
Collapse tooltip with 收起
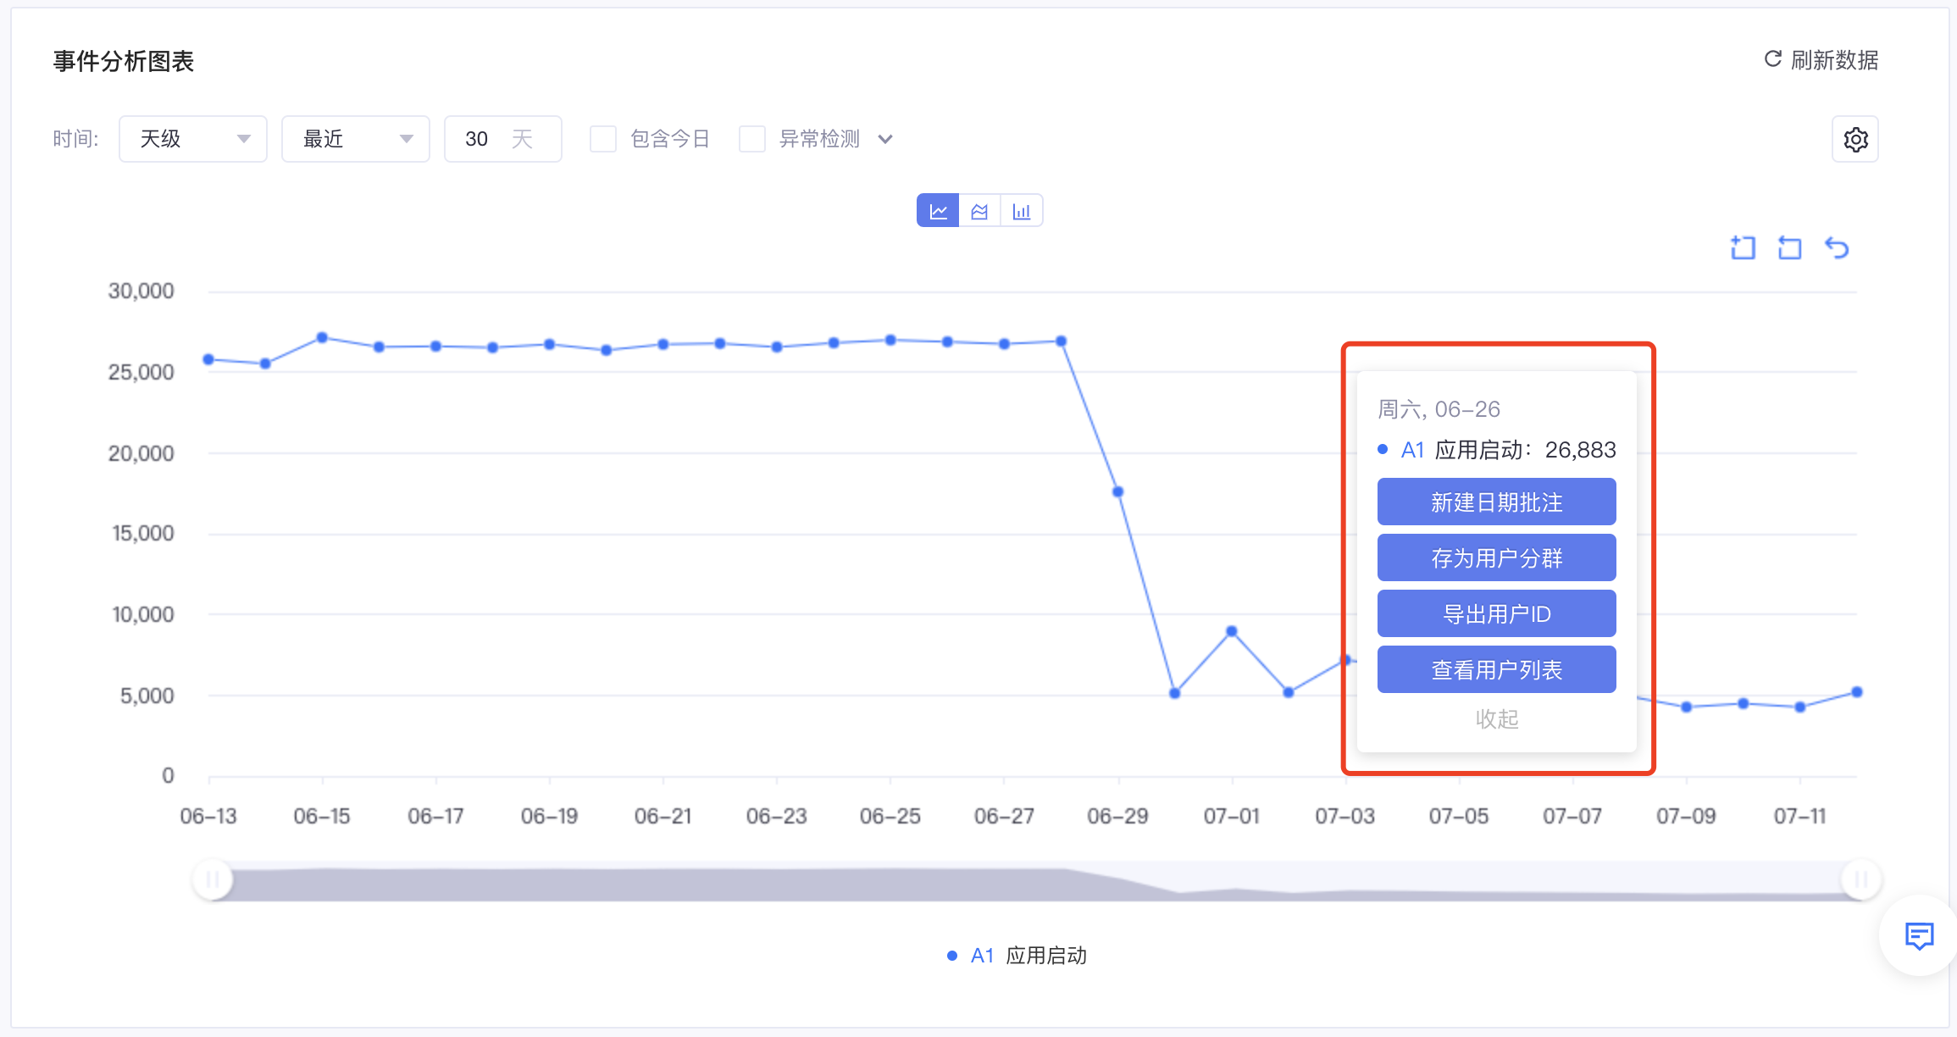(1497, 719)
